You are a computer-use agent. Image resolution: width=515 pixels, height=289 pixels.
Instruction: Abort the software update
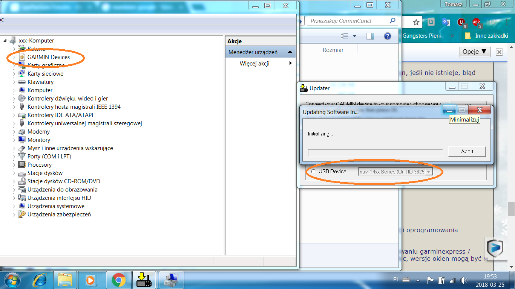tap(467, 151)
